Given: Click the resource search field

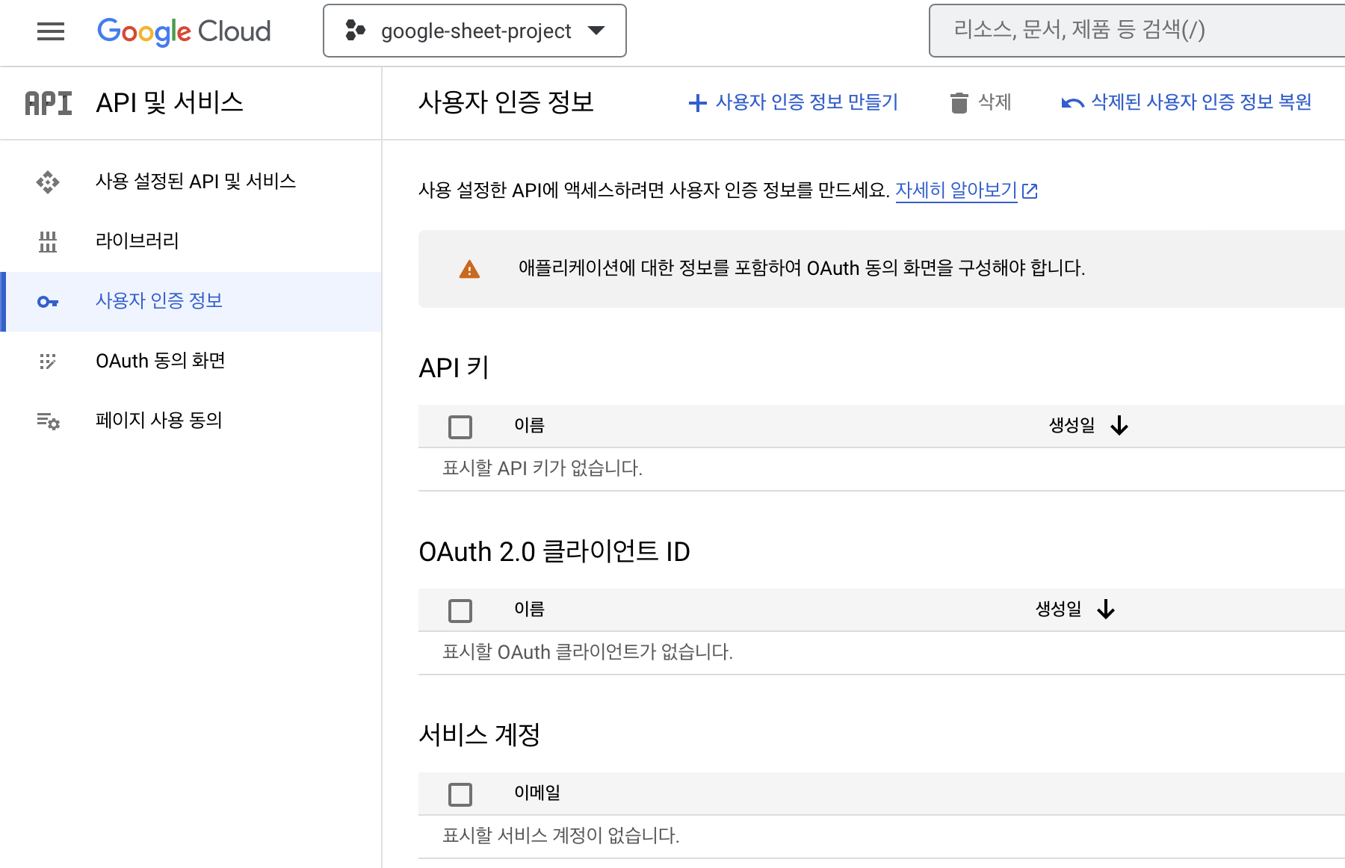Looking at the screenshot, I should [x=1137, y=31].
